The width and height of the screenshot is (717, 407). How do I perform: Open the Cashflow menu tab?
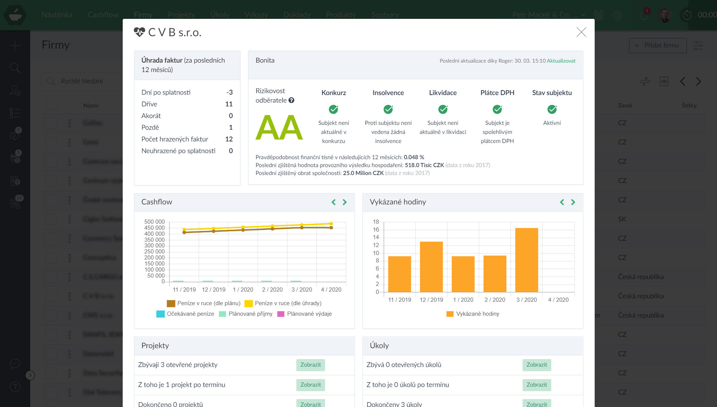coord(103,15)
